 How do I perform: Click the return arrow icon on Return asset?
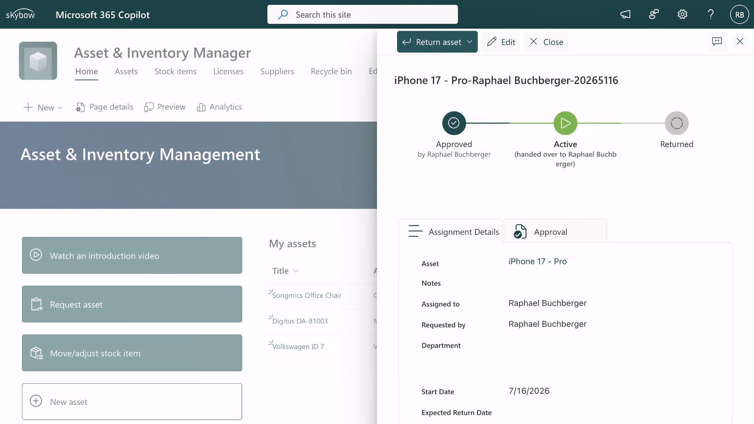click(407, 42)
